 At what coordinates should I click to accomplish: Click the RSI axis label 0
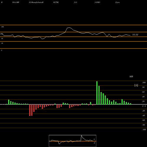(x=1, y=50)
